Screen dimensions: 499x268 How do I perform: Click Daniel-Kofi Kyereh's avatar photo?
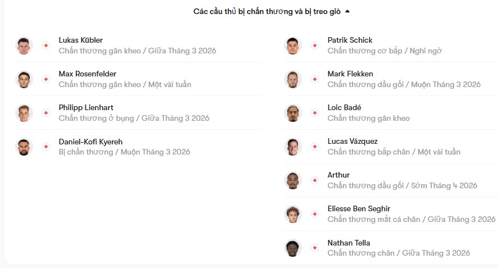pyautogui.click(x=24, y=147)
